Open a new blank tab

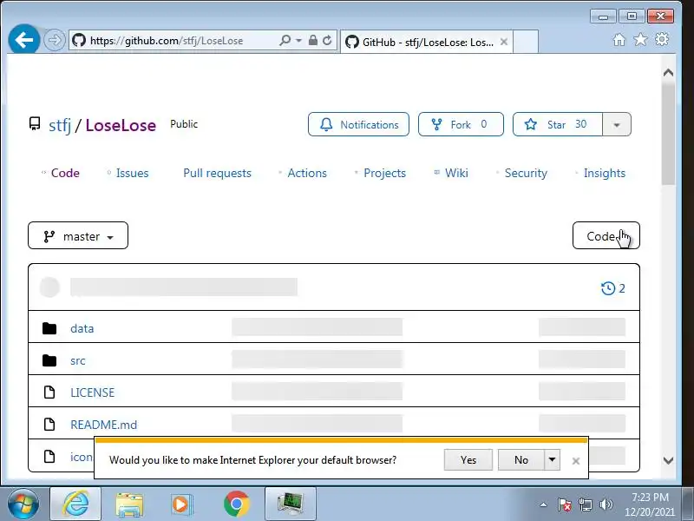click(x=526, y=42)
